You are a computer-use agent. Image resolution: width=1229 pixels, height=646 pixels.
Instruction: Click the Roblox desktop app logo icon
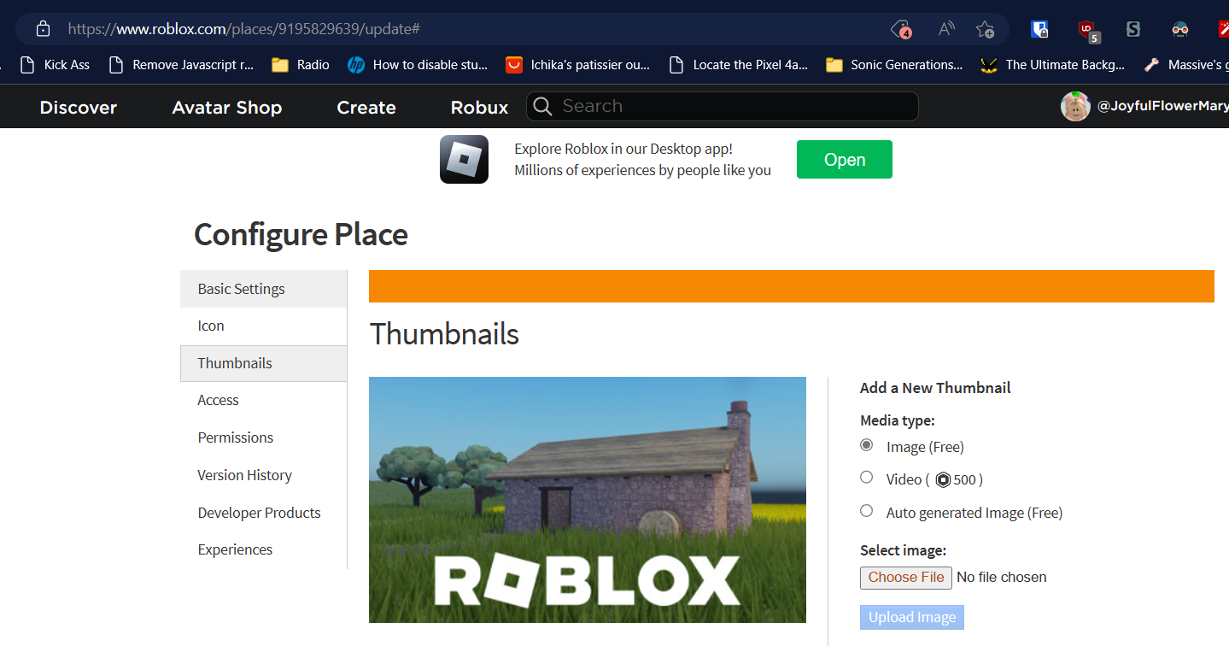point(464,159)
